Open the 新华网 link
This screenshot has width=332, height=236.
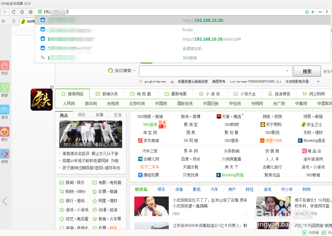point(91,104)
